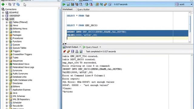Image resolution: width=194 pixels, height=109 pixels.
Task: Select the Query Result tab
Action: [92, 47]
